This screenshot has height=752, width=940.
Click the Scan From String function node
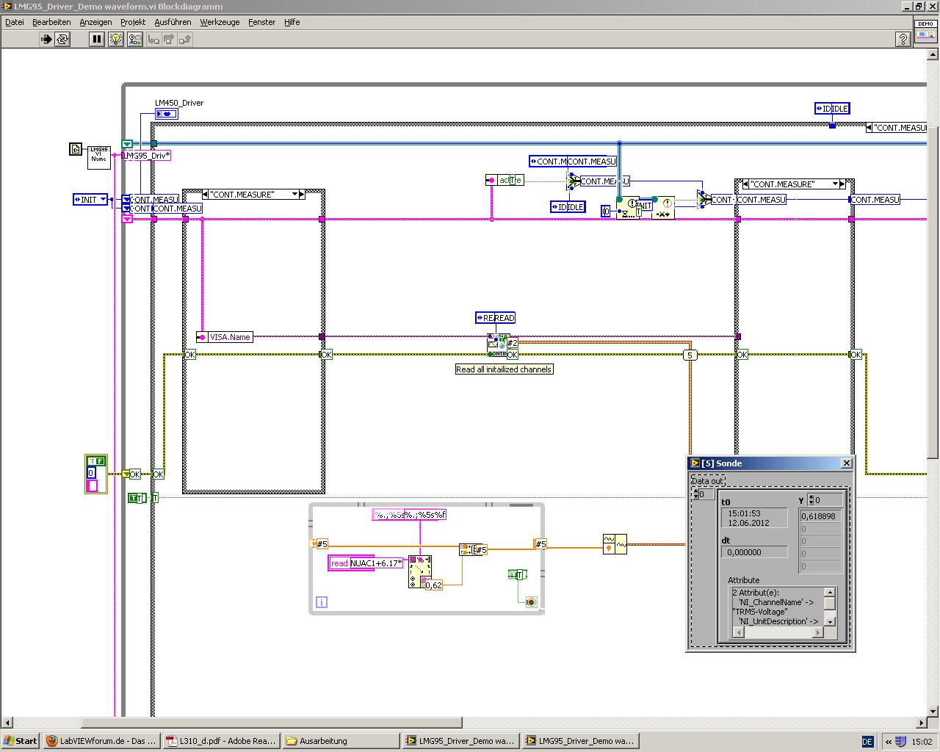[x=419, y=571]
